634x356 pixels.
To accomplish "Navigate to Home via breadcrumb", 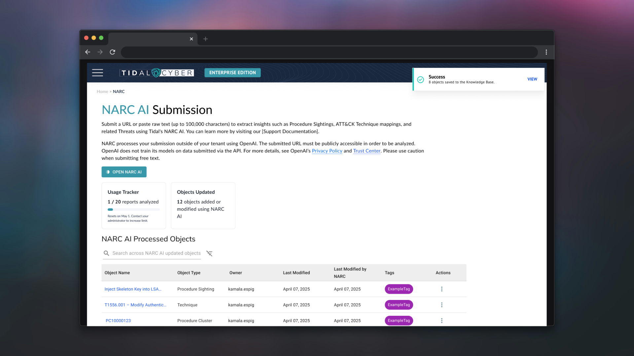I will pyautogui.click(x=102, y=92).
